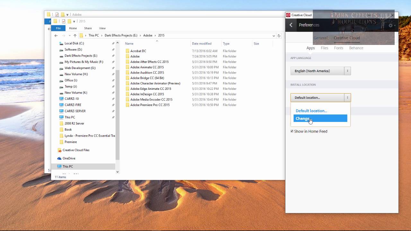Click the Creative Cloud logo in the title bar
411x231 pixels.
[x=288, y=15]
